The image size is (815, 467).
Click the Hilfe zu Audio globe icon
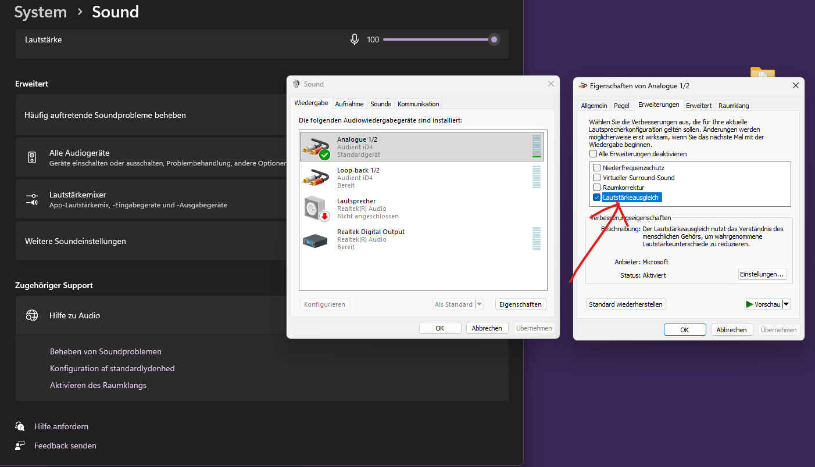(32, 315)
